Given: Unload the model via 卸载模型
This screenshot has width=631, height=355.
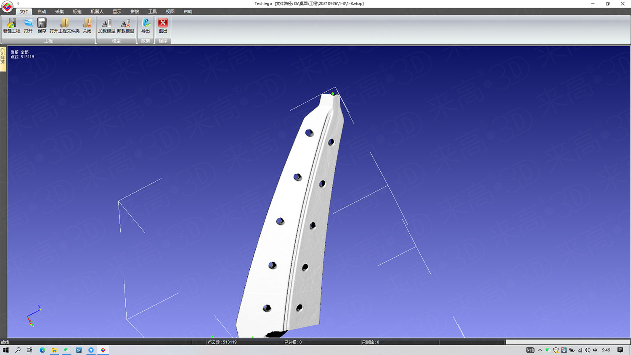Looking at the screenshot, I should coord(125,26).
